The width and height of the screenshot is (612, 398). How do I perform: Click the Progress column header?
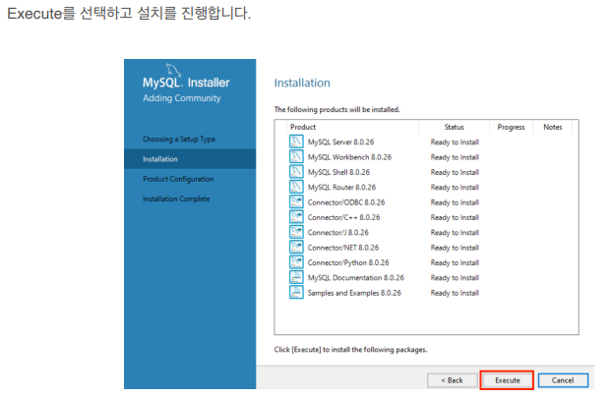click(511, 127)
